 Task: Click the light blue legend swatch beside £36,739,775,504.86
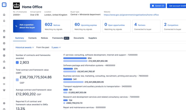pos(17,80)
